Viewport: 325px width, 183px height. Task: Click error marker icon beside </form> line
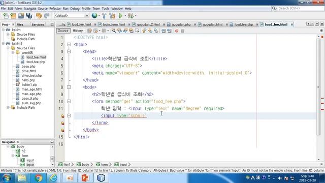(x=62, y=123)
